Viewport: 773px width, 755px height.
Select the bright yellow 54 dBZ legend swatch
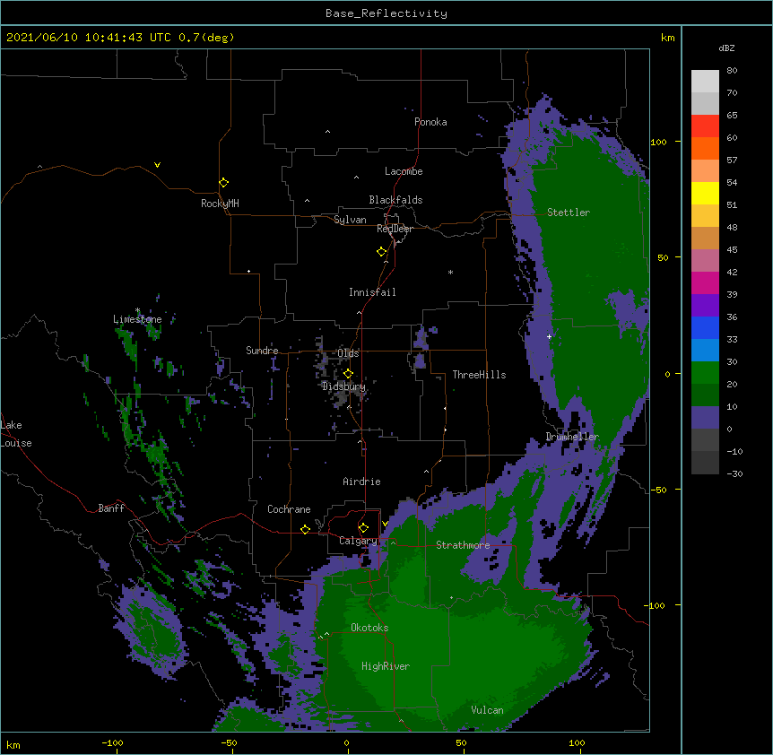pyautogui.click(x=705, y=193)
